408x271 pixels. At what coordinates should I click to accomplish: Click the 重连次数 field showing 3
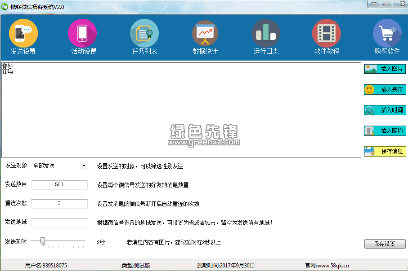point(59,204)
